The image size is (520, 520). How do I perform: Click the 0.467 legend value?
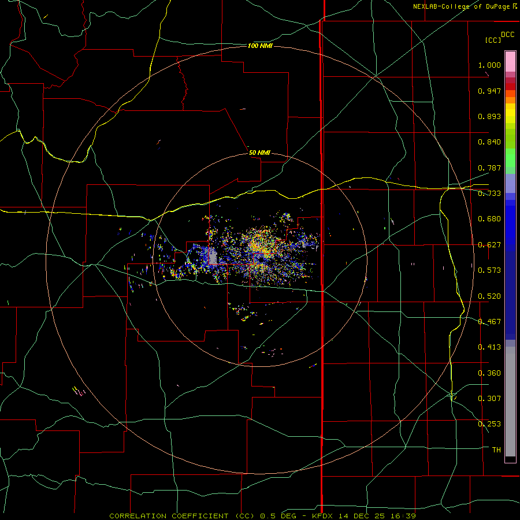(489, 322)
